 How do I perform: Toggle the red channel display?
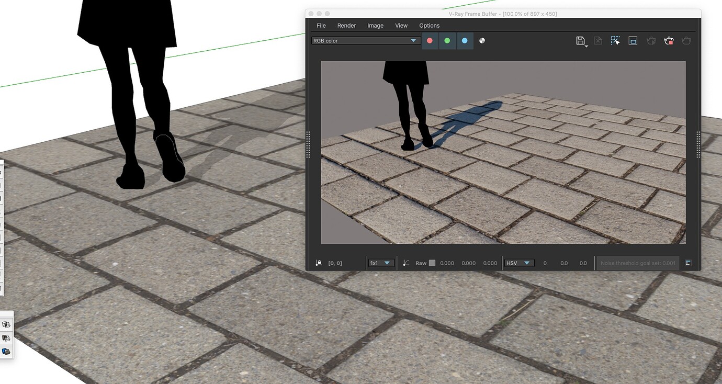pos(430,40)
